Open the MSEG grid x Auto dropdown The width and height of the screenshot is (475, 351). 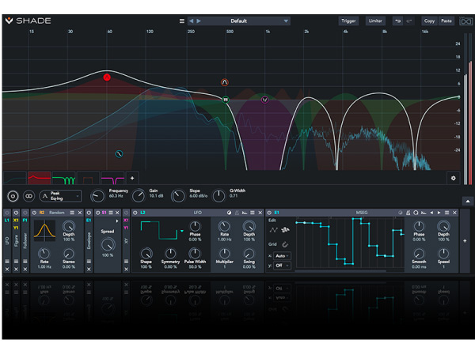pyautogui.click(x=282, y=255)
